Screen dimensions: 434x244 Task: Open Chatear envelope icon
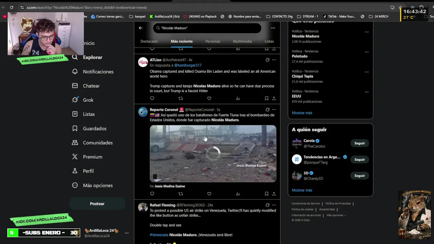75,86
